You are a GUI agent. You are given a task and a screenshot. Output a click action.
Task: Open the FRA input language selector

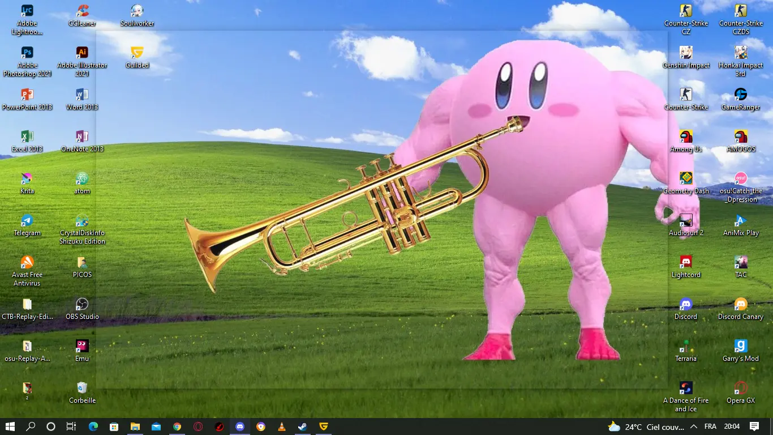pos(710,427)
